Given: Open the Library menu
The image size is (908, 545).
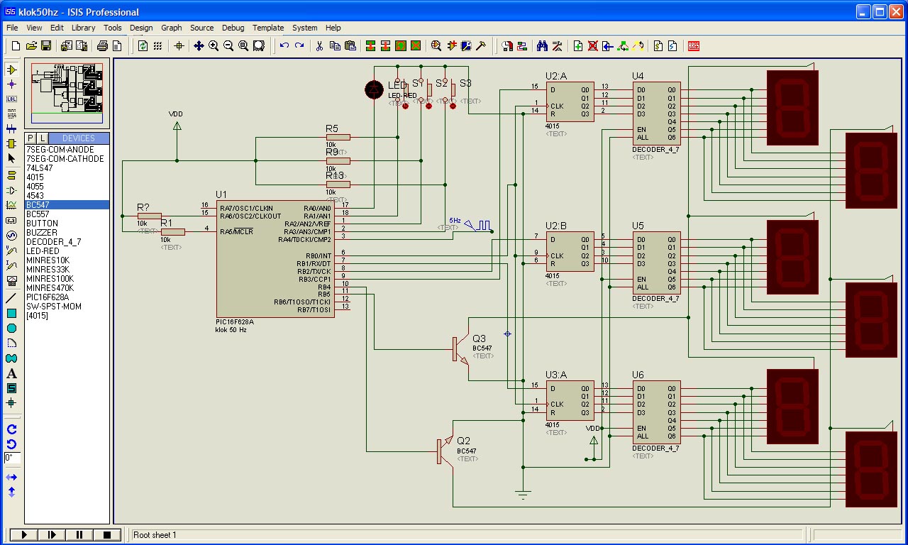Looking at the screenshot, I should [83, 28].
